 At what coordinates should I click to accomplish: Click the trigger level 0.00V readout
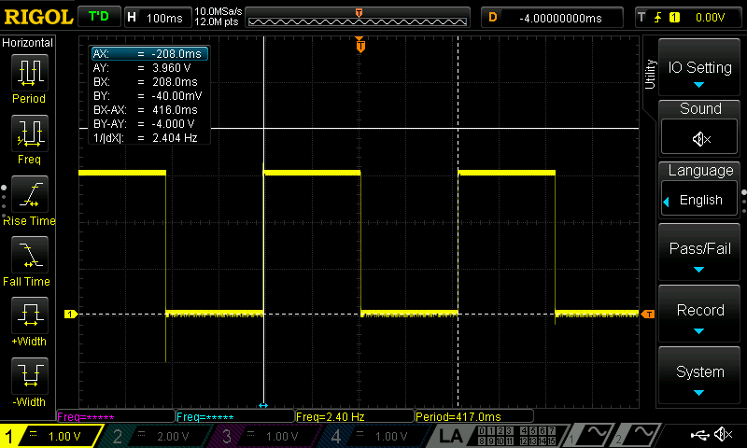[710, 18]
